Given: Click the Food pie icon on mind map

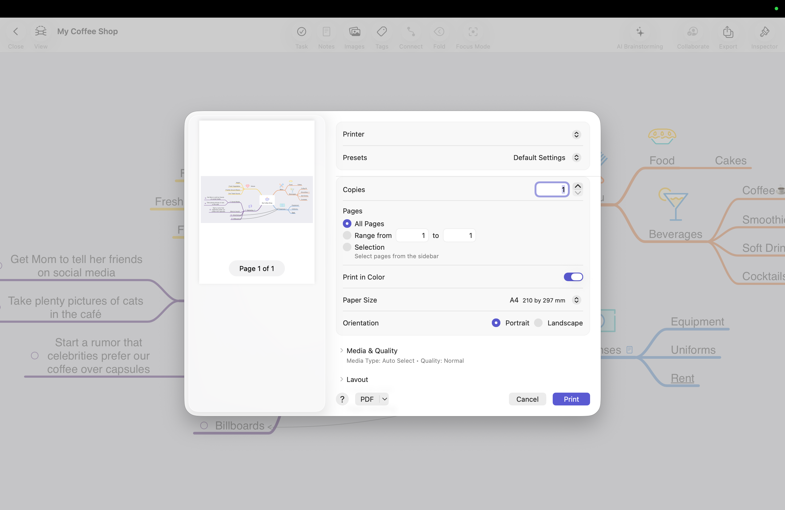Looking at the screenshot, I should (662, 136).
